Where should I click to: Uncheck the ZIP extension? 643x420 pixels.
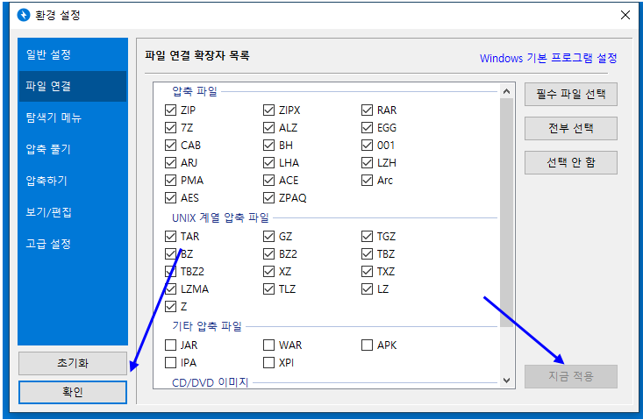(x=170, y=110)
